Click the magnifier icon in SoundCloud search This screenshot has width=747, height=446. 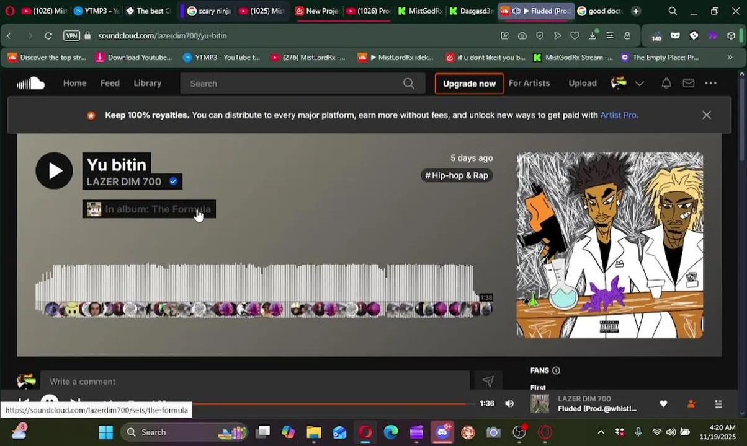[409, 83]
